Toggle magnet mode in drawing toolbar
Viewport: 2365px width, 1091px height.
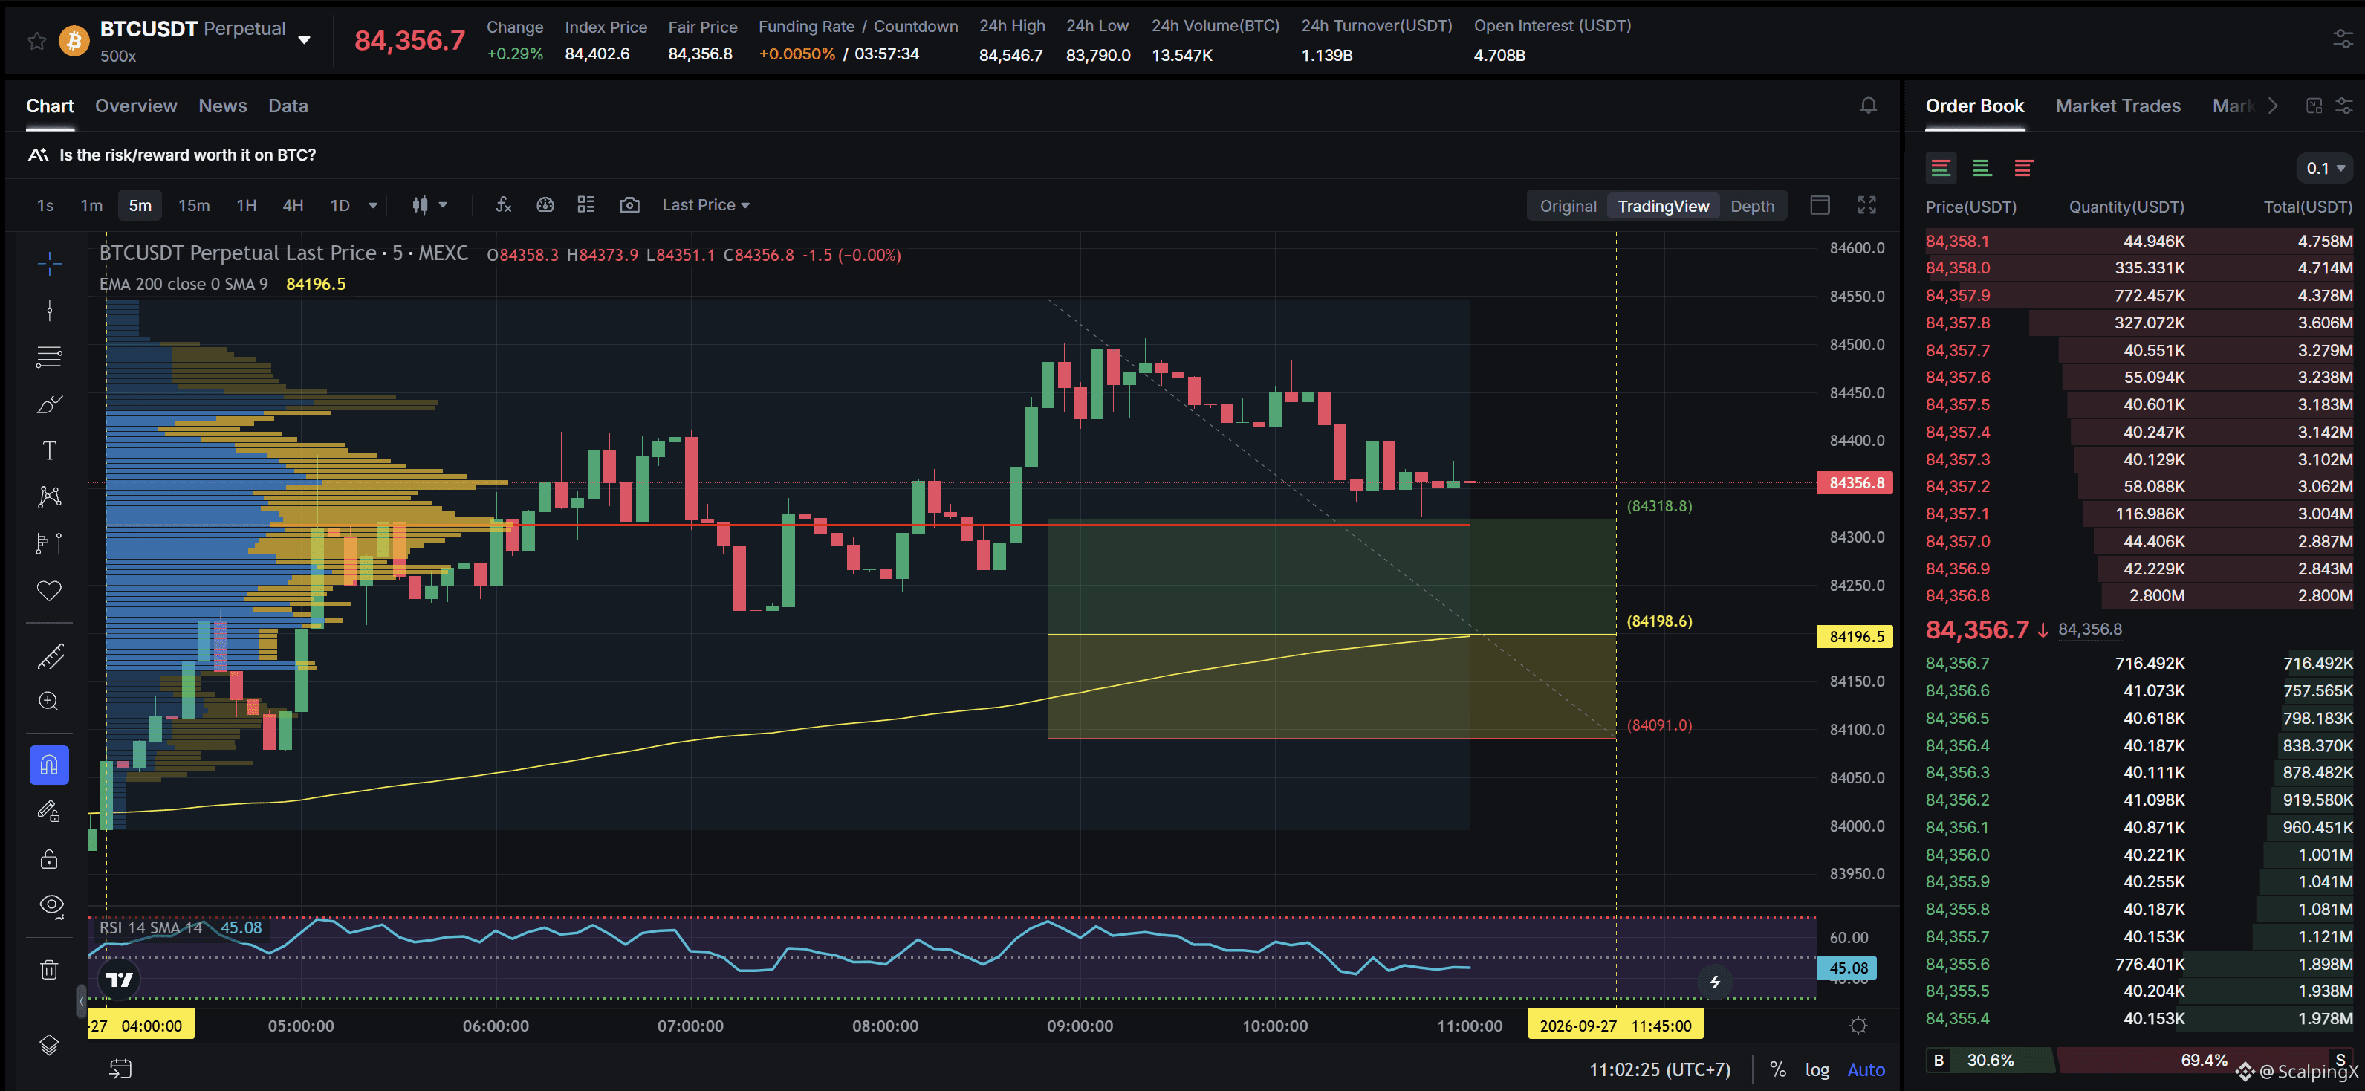[50, 765]
